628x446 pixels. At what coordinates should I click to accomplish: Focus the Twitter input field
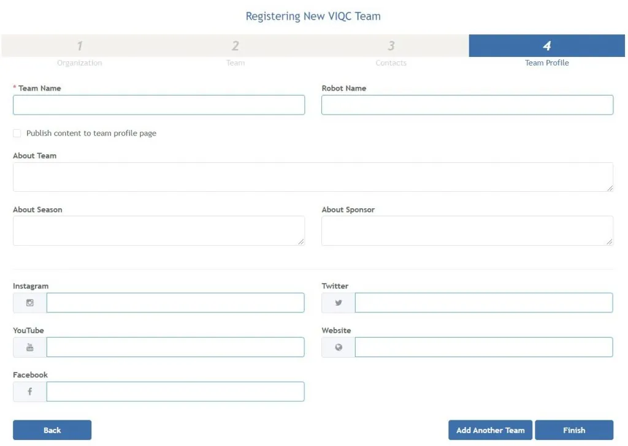tap(484, 303)
